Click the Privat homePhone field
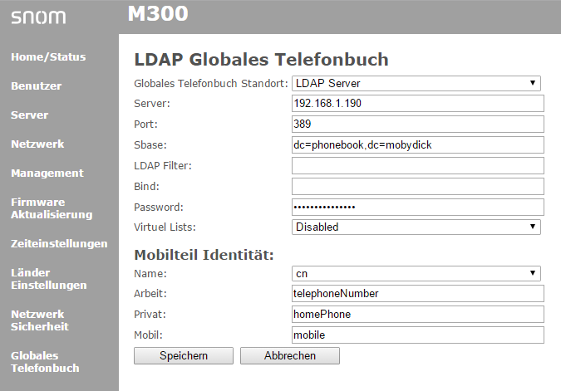This screenshot has width=561, height=391. [418, 314]
